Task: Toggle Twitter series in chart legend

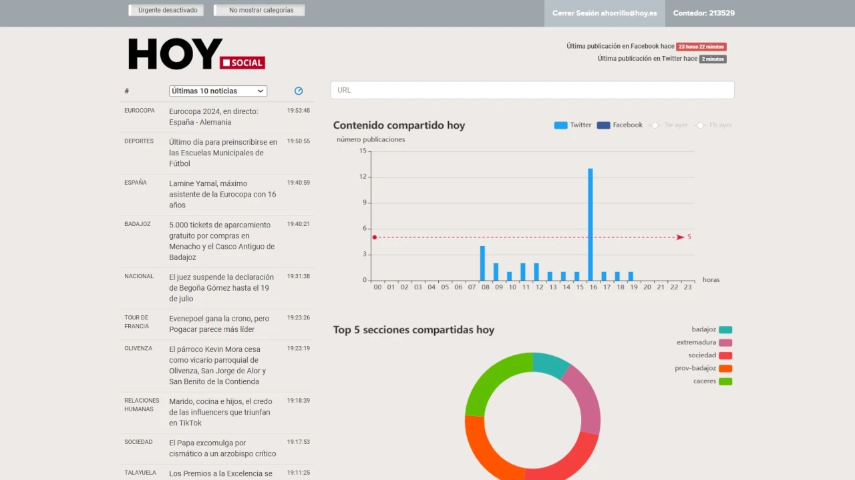Action: (572, 125)
